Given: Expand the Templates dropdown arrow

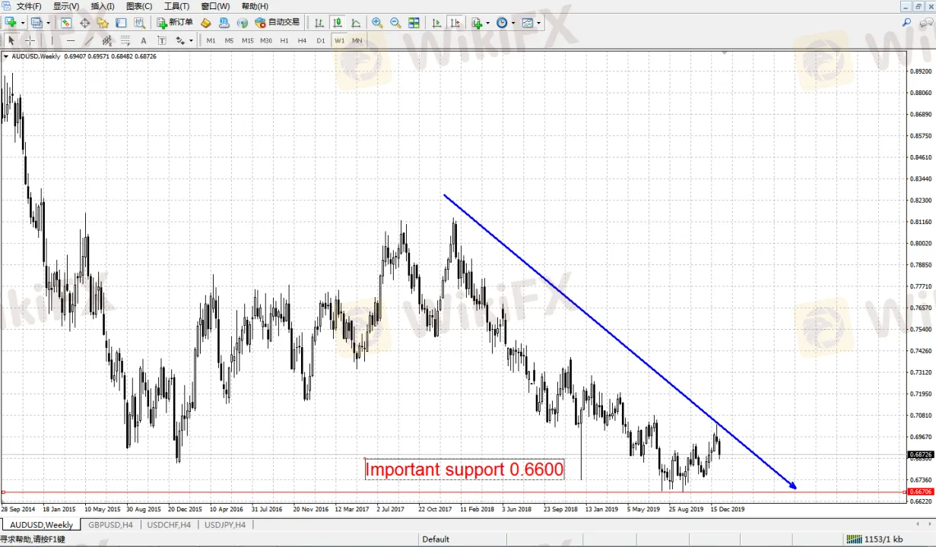Looking at the screenshot, I should click(x=539, y=23).
